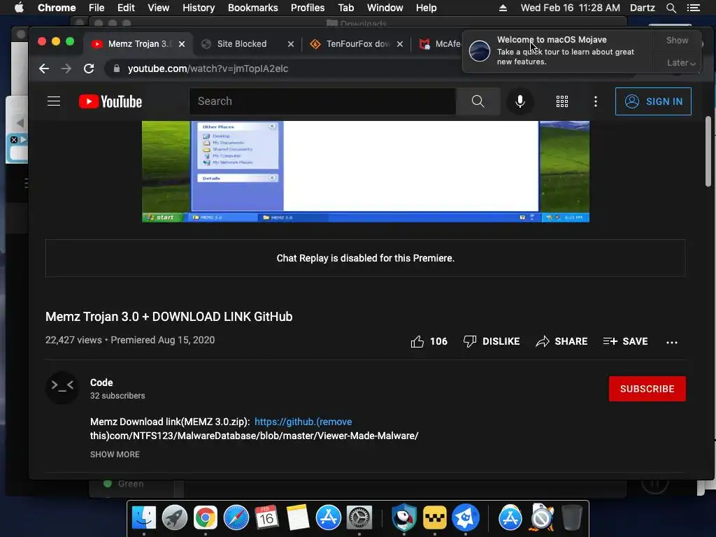
Task: Close the Memz Trojan tab
Action: 182,44
